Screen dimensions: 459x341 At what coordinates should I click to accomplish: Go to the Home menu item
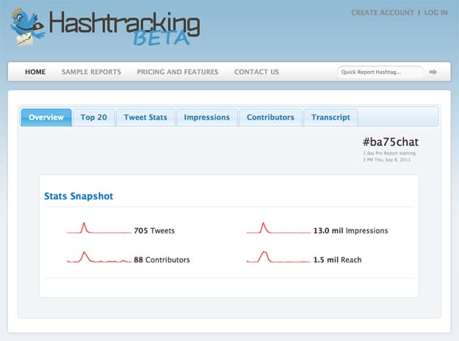tap(35, 72)
